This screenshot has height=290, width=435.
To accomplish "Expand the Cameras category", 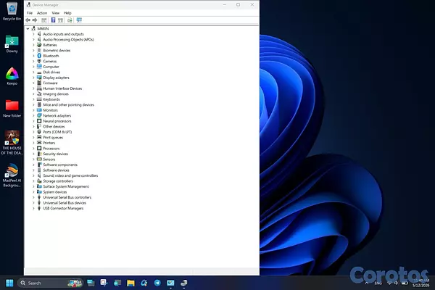I will click(x=33, y=62).
